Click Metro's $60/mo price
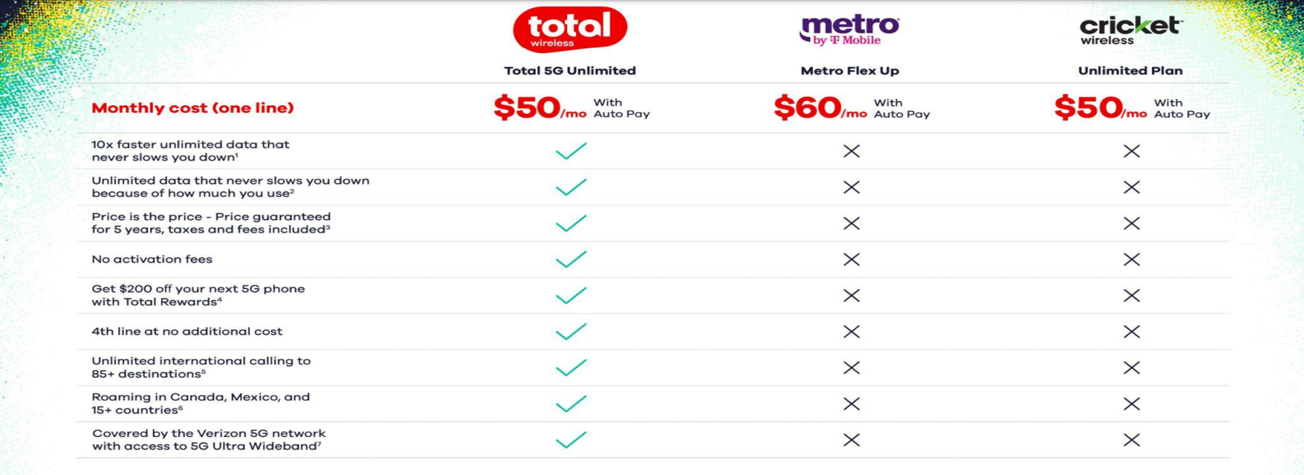 coord(820,108)
